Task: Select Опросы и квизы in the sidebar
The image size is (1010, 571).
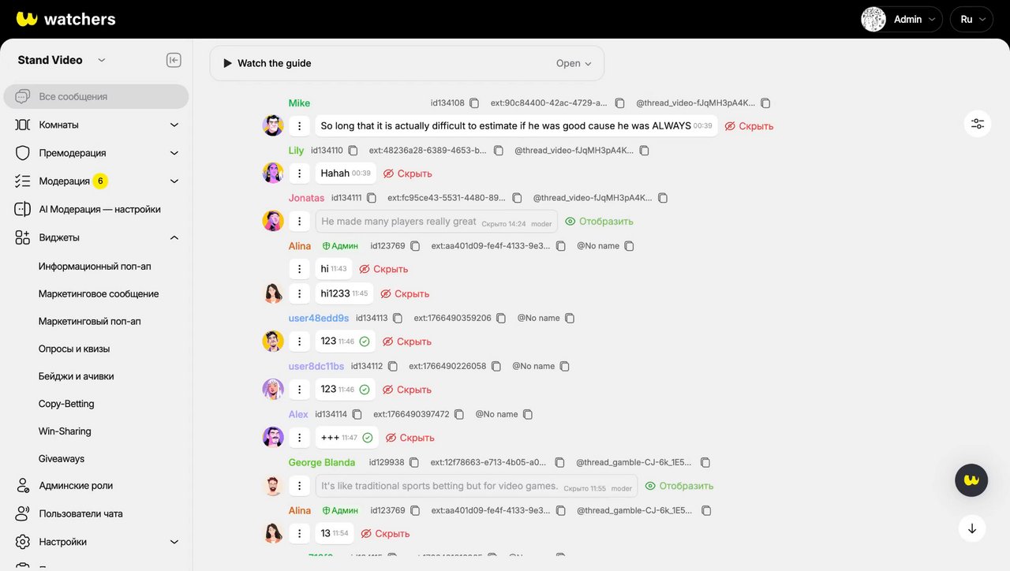Action: 74,349
